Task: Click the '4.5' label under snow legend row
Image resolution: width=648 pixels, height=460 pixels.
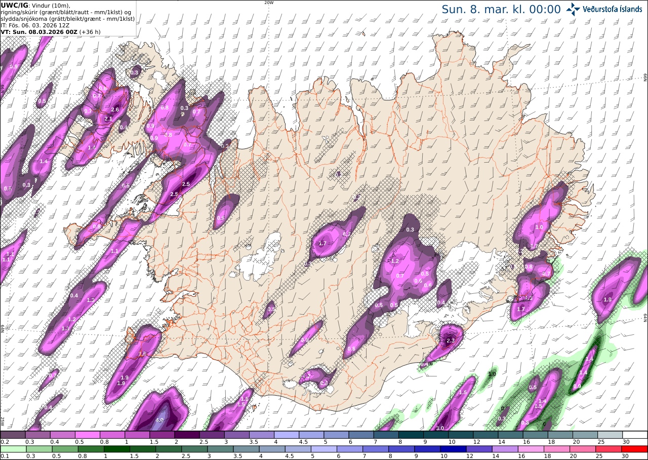Action: (x=304, y=442)
